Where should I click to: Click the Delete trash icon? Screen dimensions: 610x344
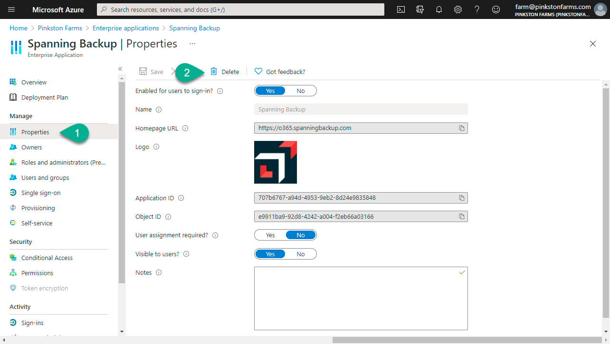coord(214,71)
